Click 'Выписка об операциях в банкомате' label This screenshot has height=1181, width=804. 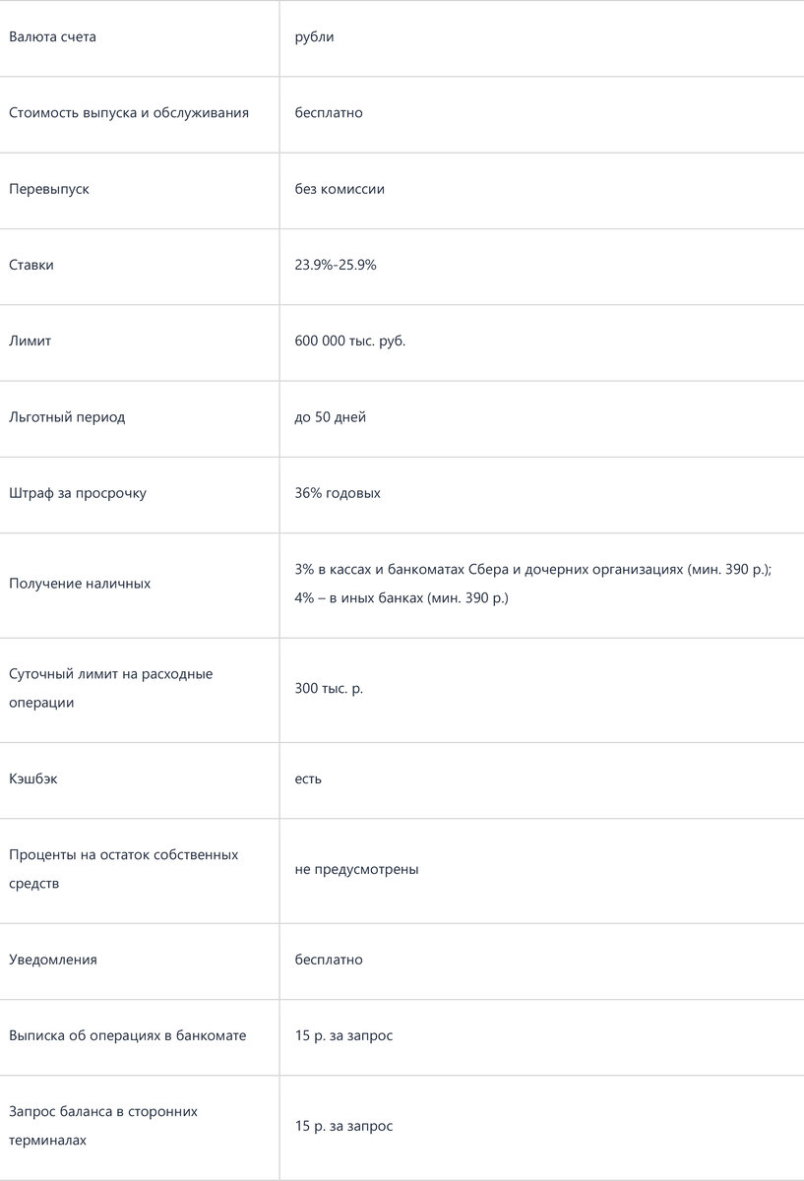[x=128, y=1036]
